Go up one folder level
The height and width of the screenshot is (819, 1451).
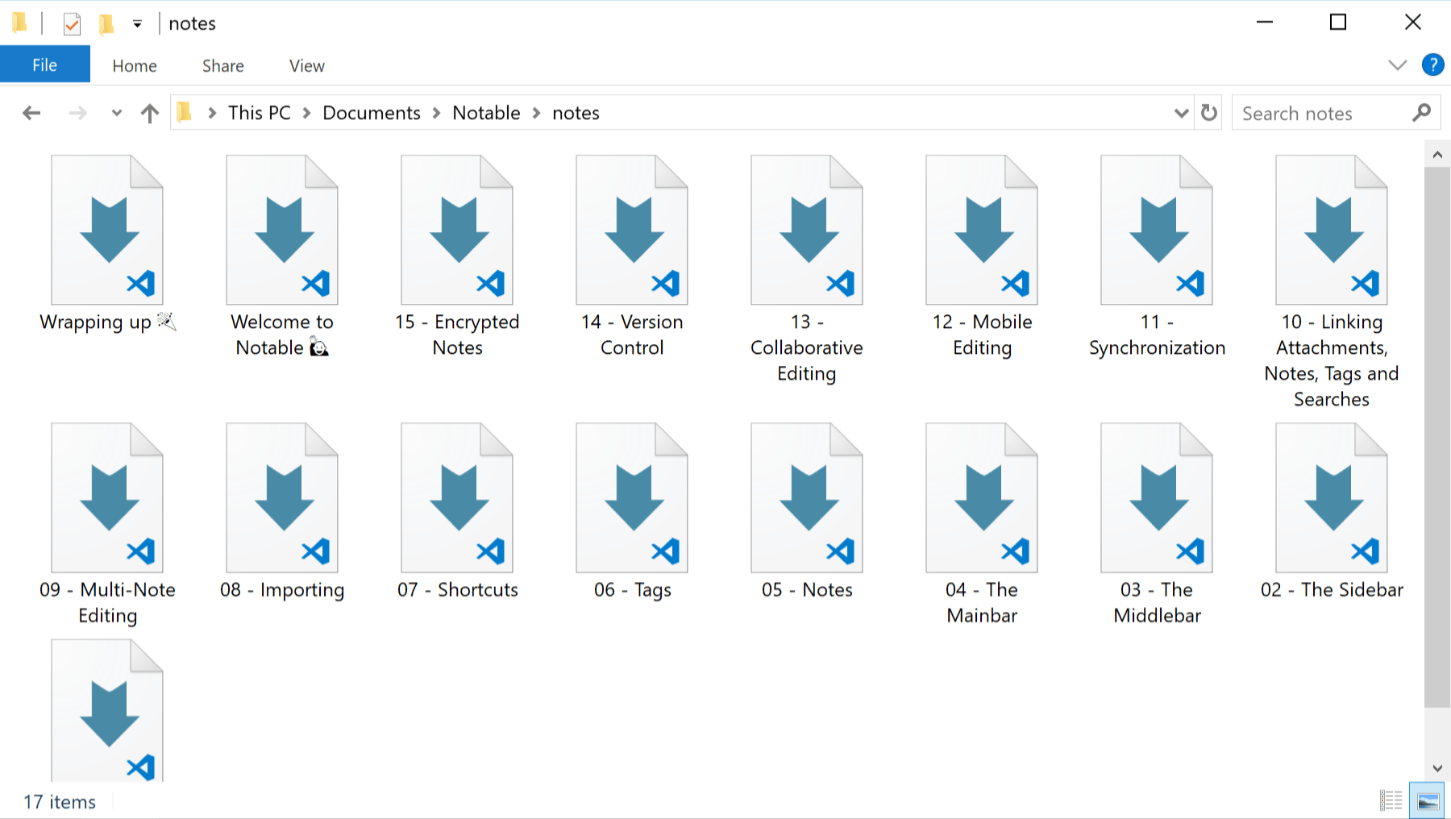[150, 113]
